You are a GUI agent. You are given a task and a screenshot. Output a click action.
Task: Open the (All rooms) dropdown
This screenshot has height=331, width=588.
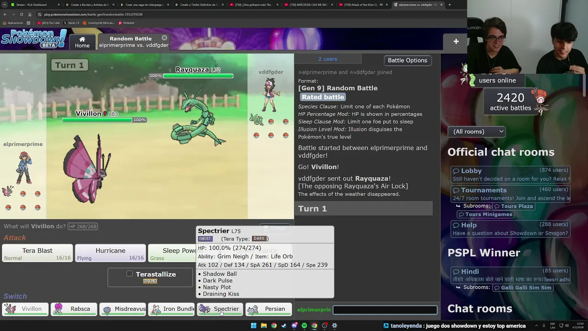click(477, 131)
